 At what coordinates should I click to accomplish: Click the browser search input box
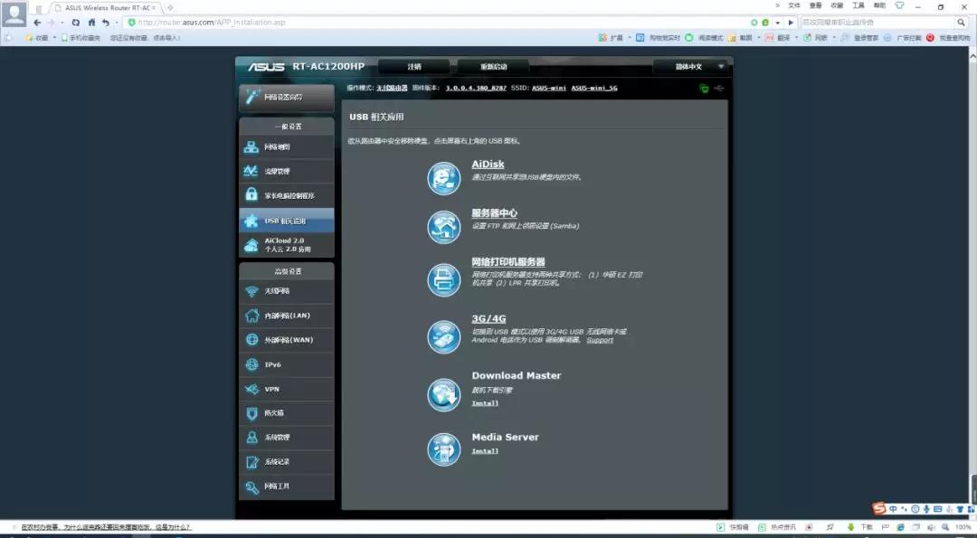877,23
